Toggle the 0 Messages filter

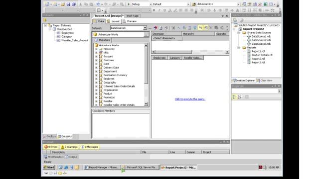(x=90, y=147)
